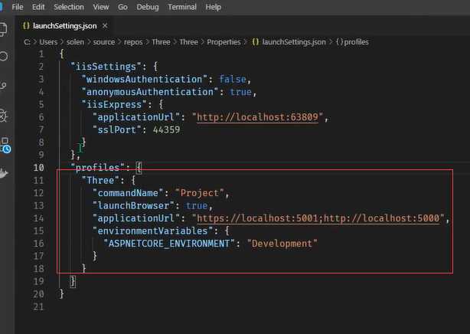470x334 pixels.
Task: Open the Debug view in activity bar
Action: 4,116
